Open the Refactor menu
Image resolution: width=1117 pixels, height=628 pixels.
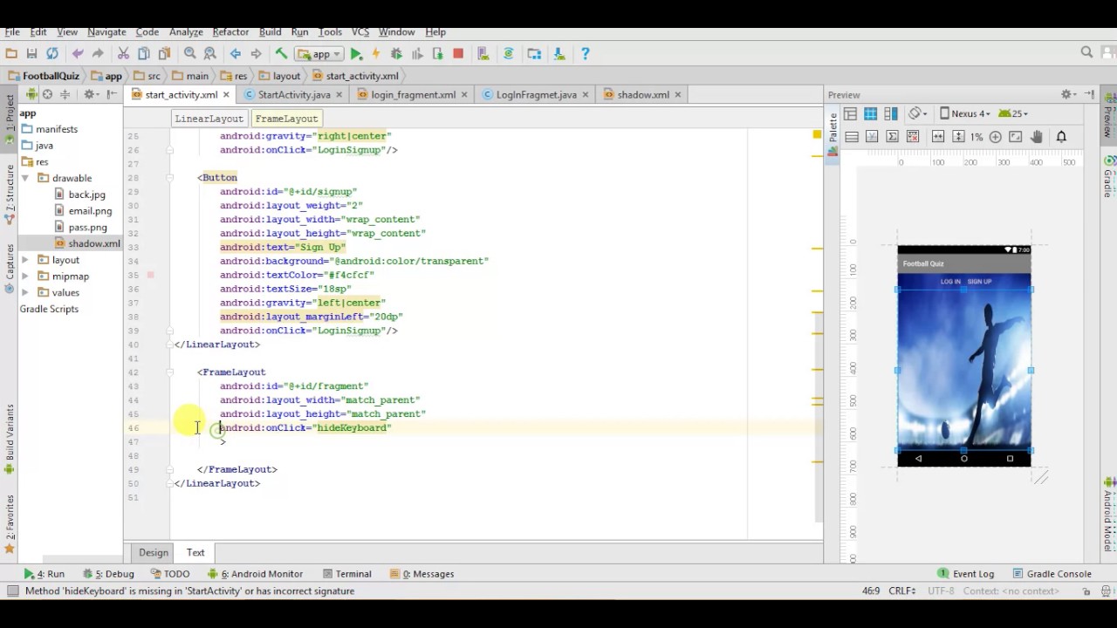(230, 31)
